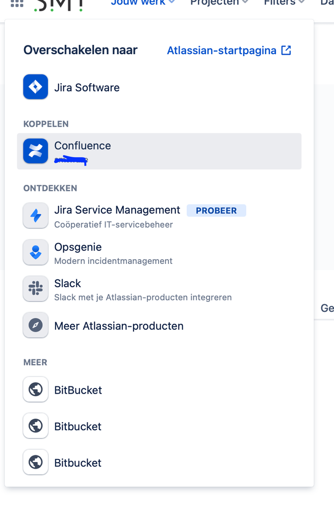Screen dimensions: 334x510
Task: Click the PROBEER badge
Action: 216,210
